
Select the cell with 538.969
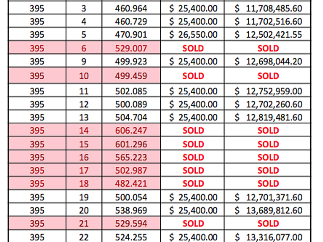point(131,211)
